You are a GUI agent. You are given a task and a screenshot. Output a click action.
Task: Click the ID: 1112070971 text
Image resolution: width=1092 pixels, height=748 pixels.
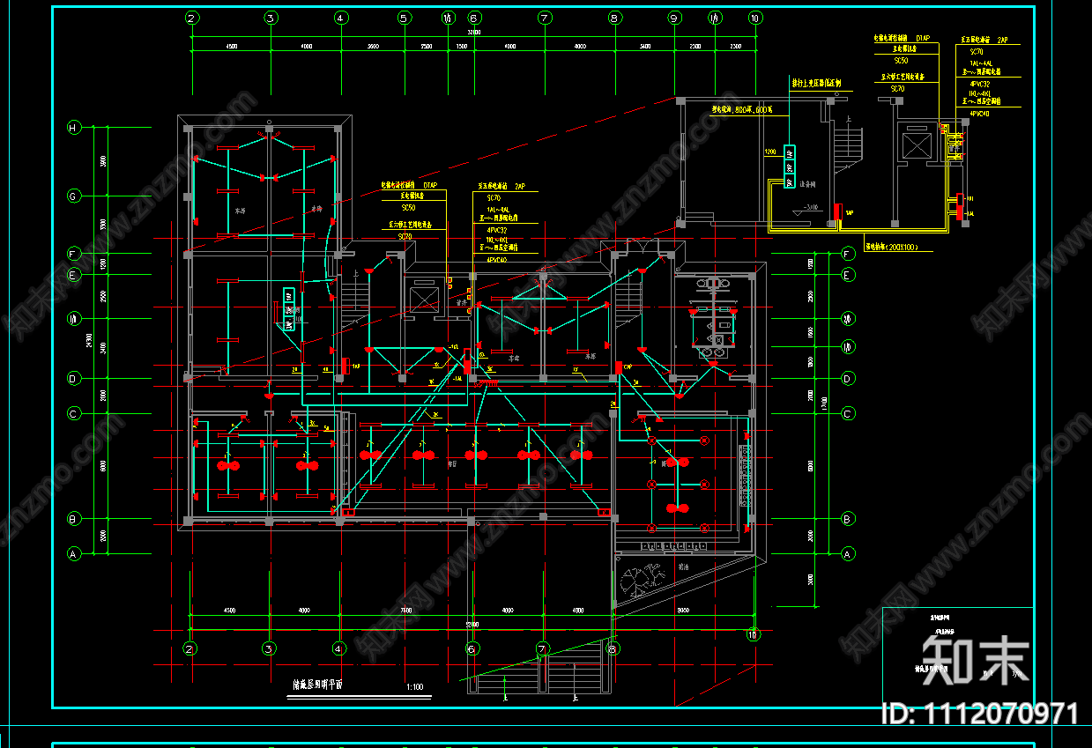click(979, 714)
